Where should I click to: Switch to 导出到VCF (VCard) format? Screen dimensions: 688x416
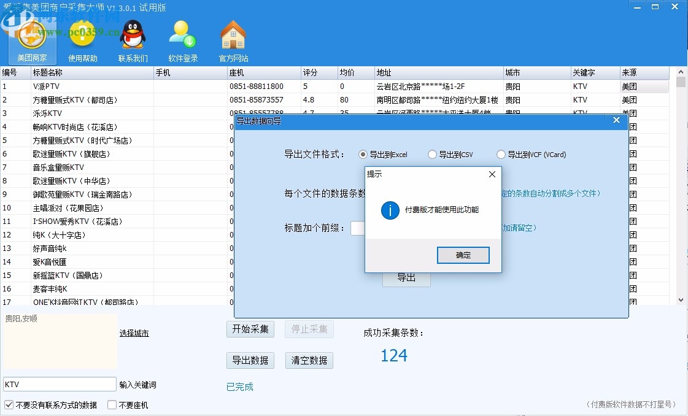click(x=501, y=155)
